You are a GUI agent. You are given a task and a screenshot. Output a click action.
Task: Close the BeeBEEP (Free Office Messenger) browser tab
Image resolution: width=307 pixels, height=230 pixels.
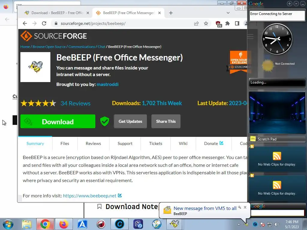tap(159, 13)
